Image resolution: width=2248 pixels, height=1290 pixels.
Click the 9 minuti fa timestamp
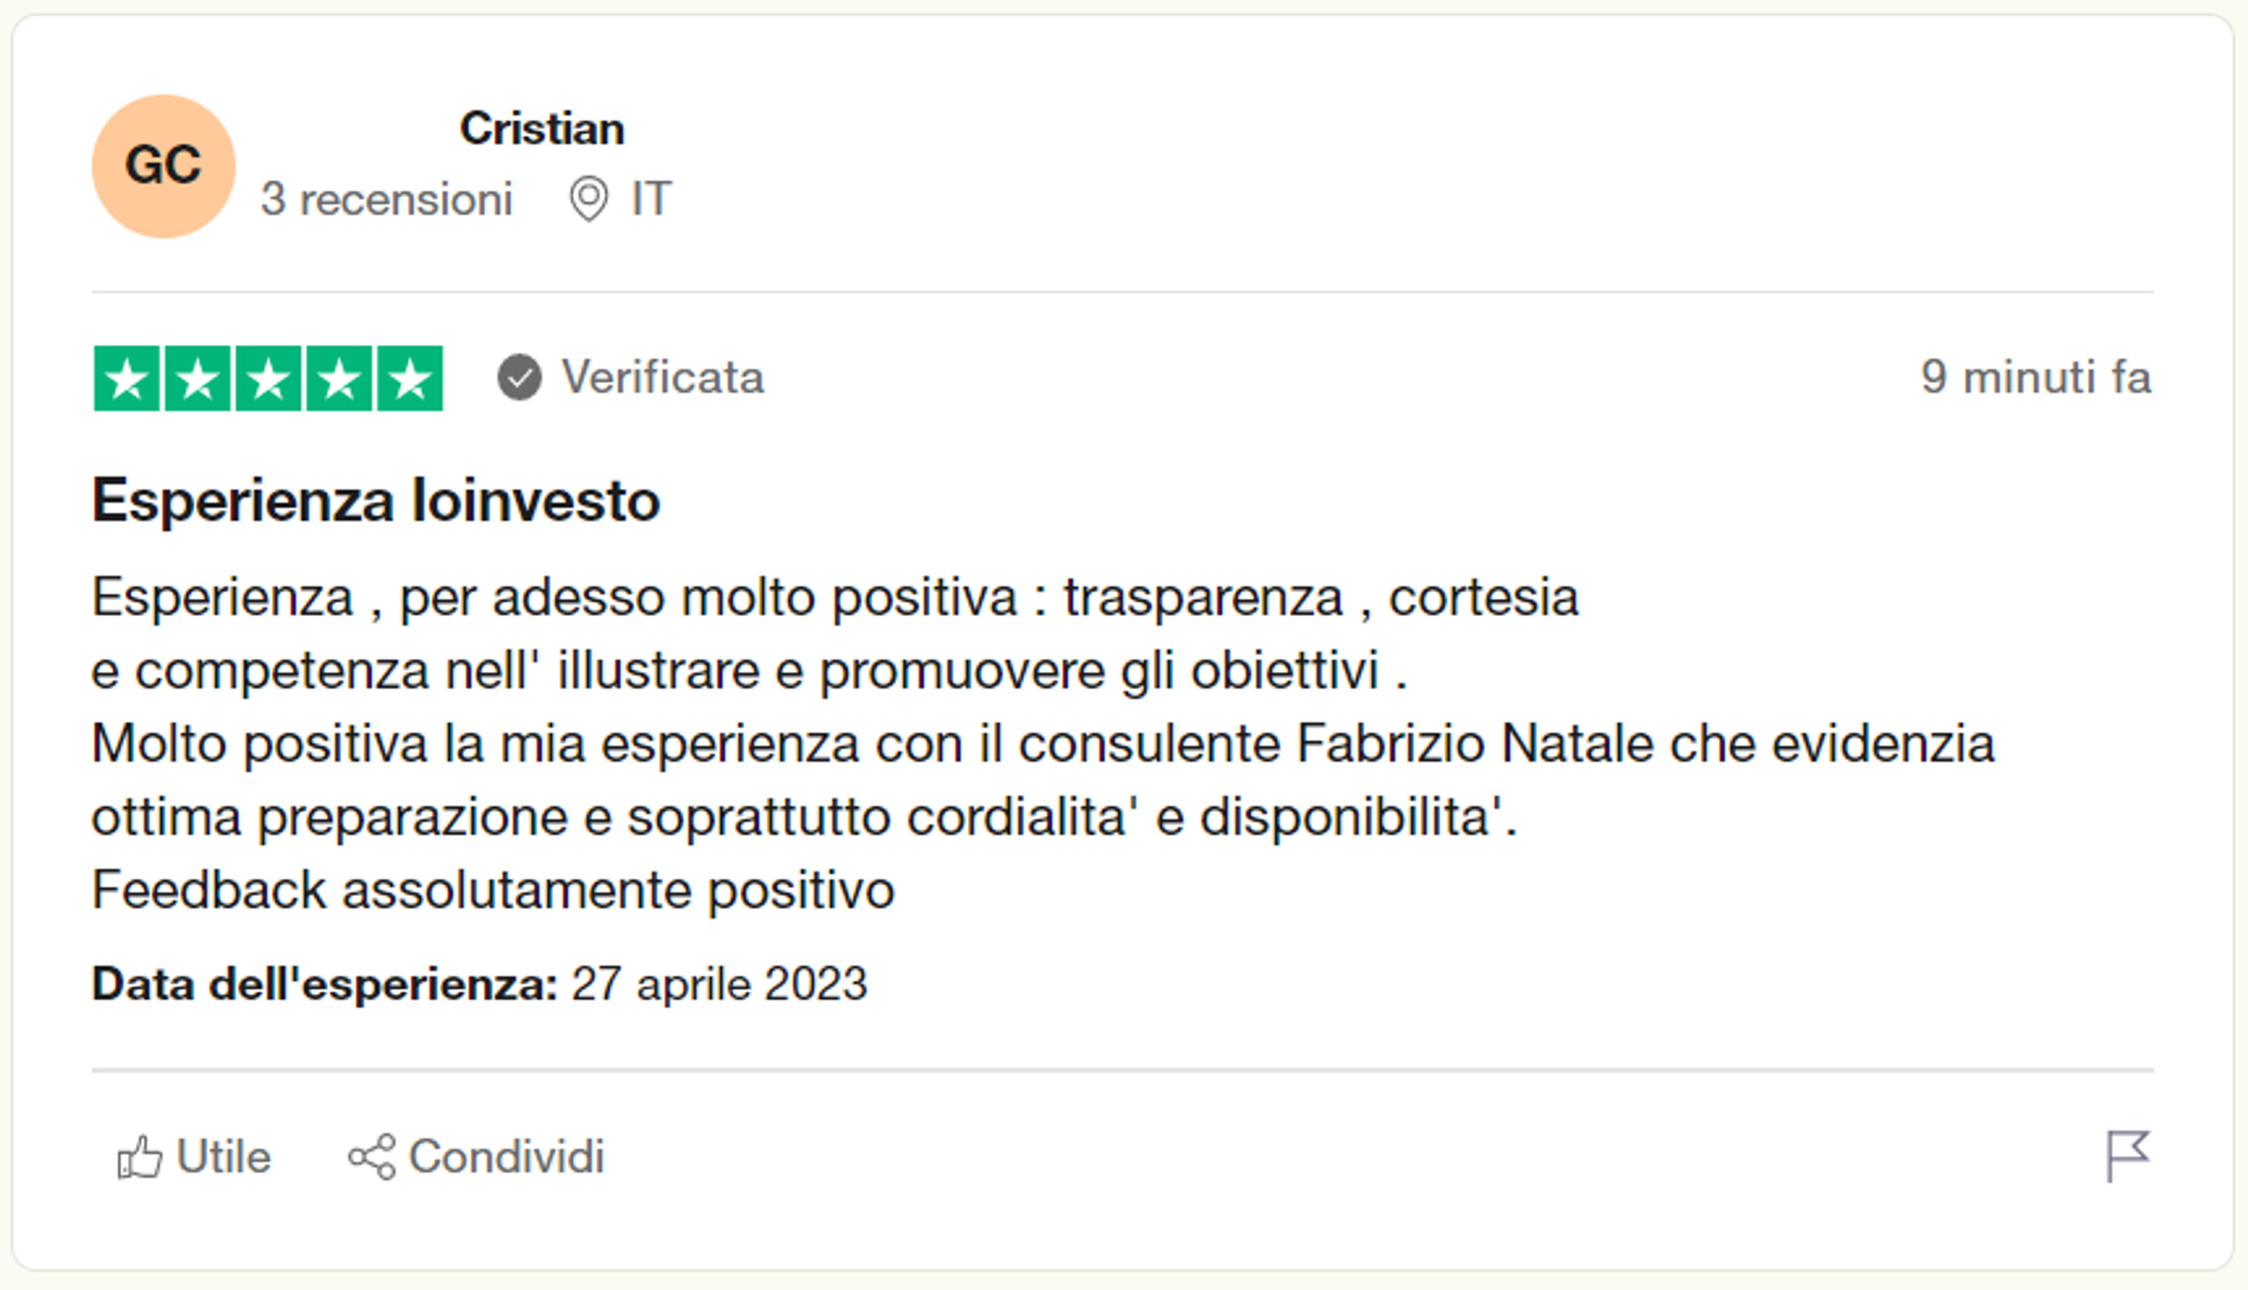(x=2035, y=378)
